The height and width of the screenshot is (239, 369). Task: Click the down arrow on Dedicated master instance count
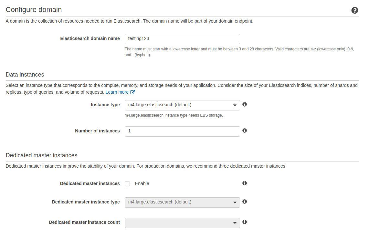[x=235, y=223]
